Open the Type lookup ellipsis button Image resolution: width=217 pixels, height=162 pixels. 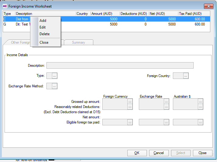click(x=54, y=76)
